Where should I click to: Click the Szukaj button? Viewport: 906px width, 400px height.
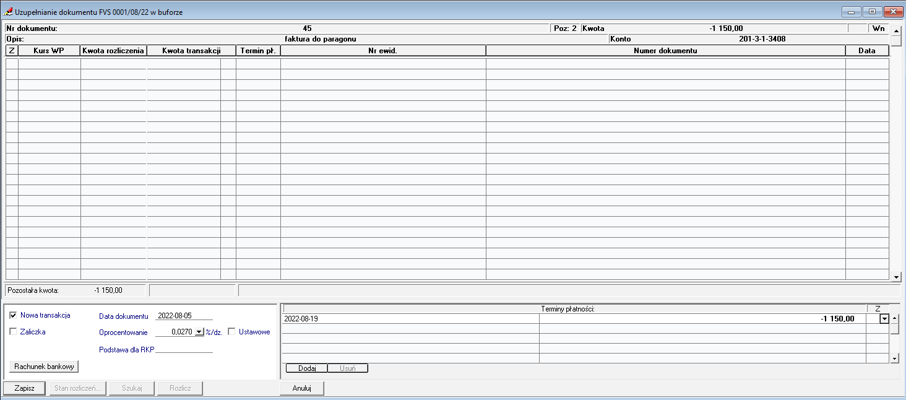pyautogui.click(x=132, y=388)
